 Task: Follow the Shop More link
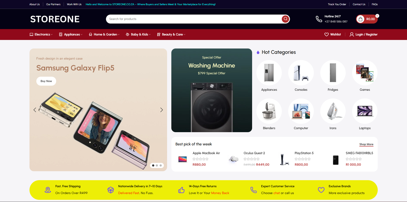click(366, 144)
